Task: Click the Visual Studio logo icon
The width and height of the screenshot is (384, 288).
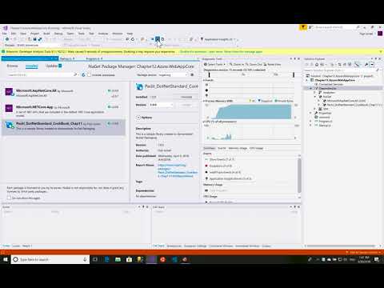Action: tap(5, 28)
